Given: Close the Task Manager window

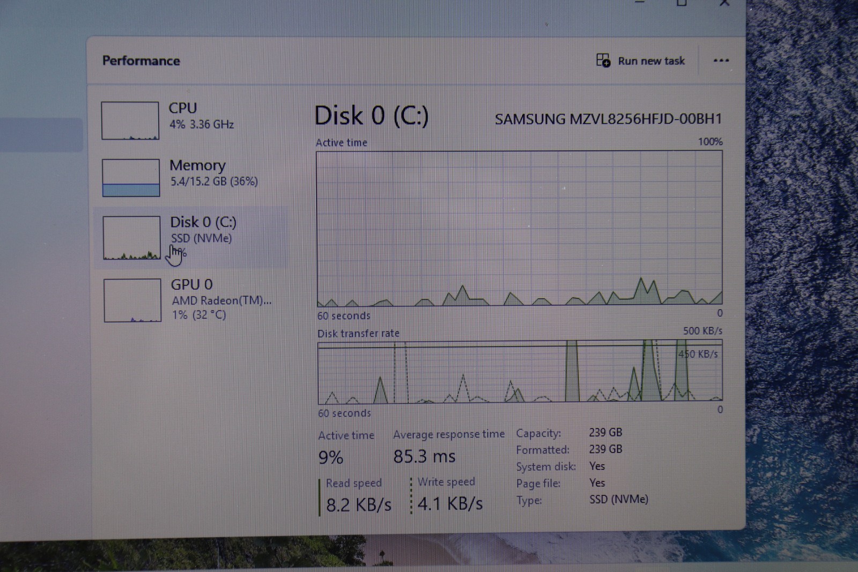Looking at the screenshot, I should 724,3.
